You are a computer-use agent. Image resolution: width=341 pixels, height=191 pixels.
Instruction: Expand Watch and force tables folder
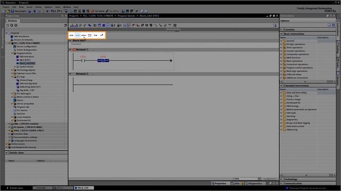tap(12, 97)
